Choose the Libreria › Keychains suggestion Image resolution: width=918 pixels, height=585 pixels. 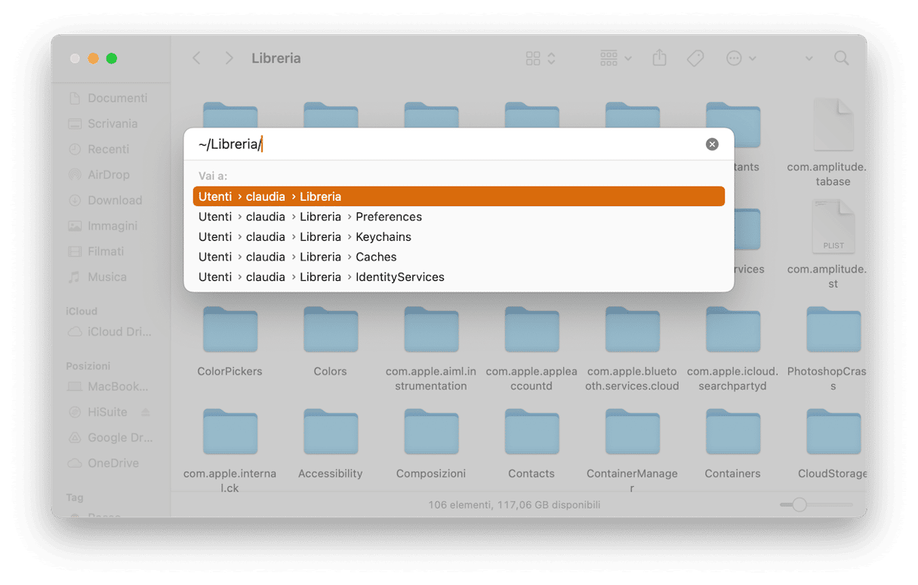458,237
